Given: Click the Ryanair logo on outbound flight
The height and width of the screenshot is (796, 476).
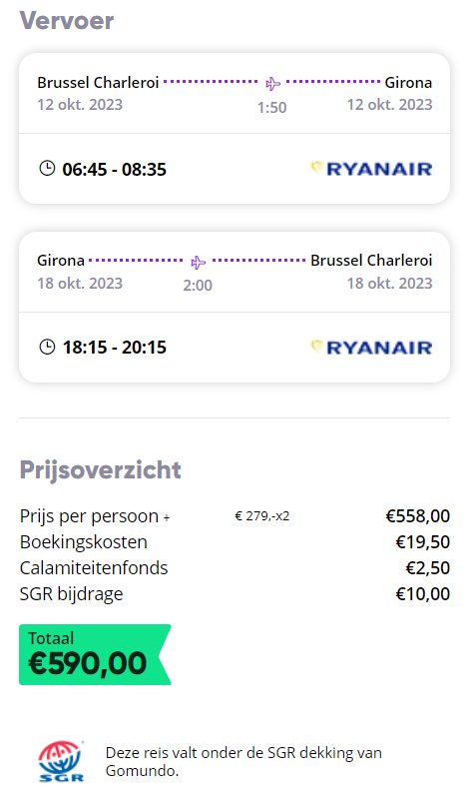Looking at the screenshot, I should click(371, 169).
